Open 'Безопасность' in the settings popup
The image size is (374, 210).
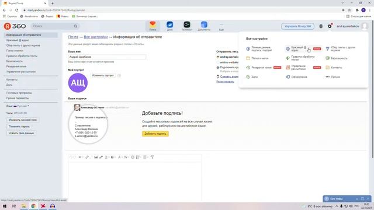[337, 58]
